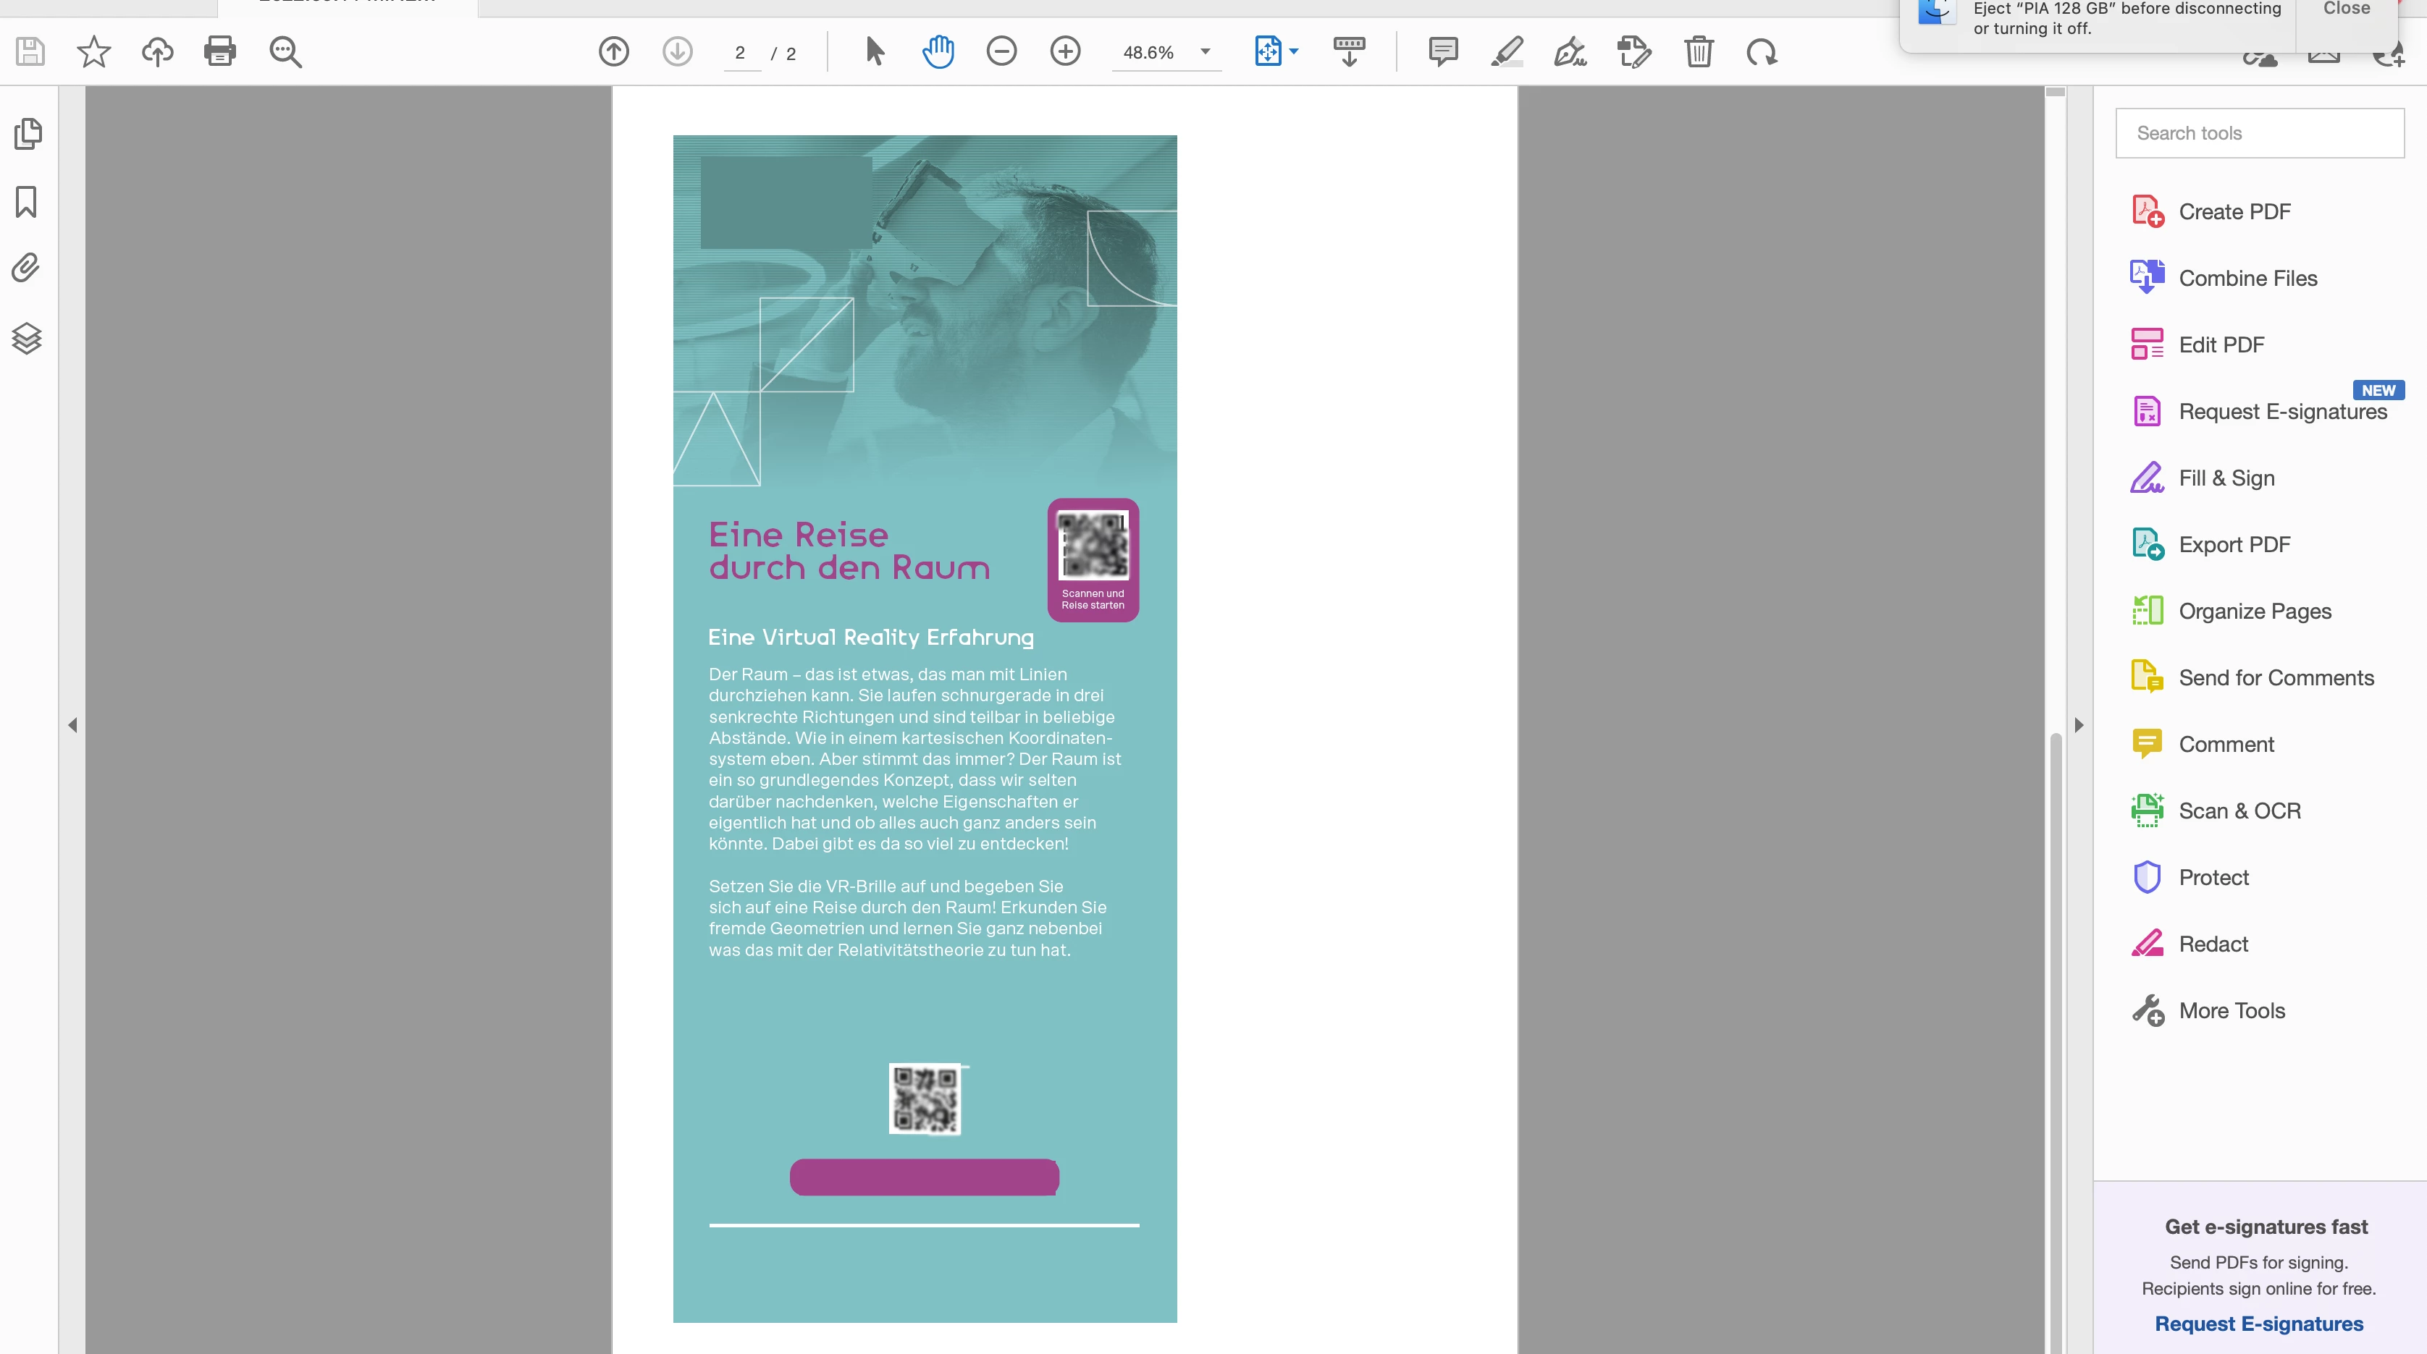This screenshot has width=2427, height=1354.
Task: Open the zoom percentage dropdown
Action: click(1205, 52)
